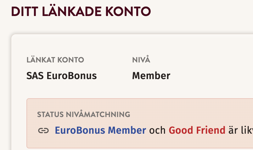Select the black Member level value
The image size is (253, 150).
click(x=151, y=76)
